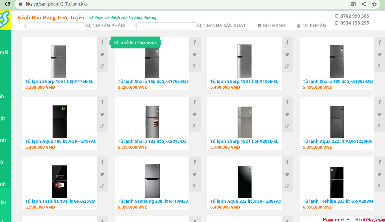Click the Toshiba GR-A25VM fridge image
385x222 pixels.
tap(59, 182)
